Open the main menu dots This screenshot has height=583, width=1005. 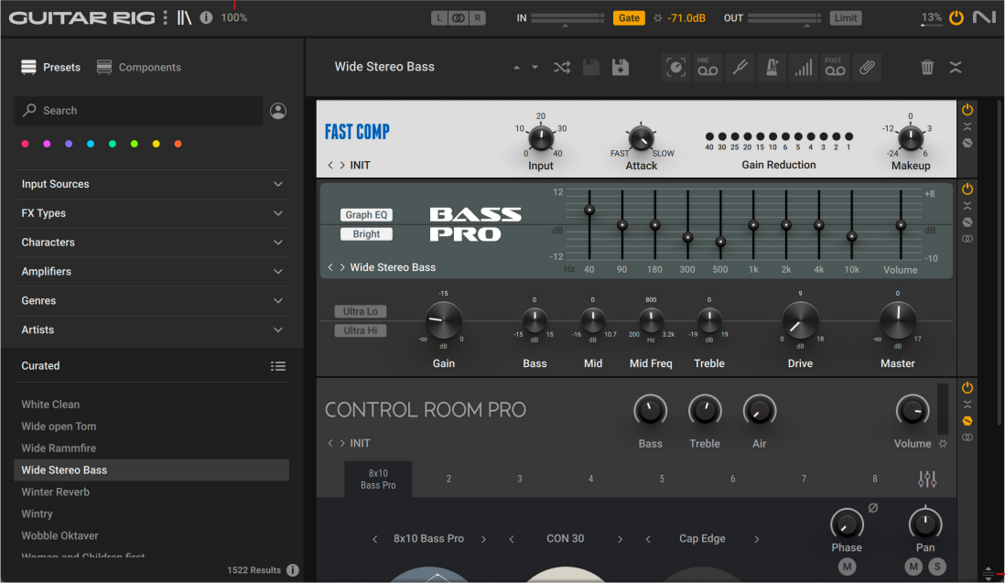point(166,17)
